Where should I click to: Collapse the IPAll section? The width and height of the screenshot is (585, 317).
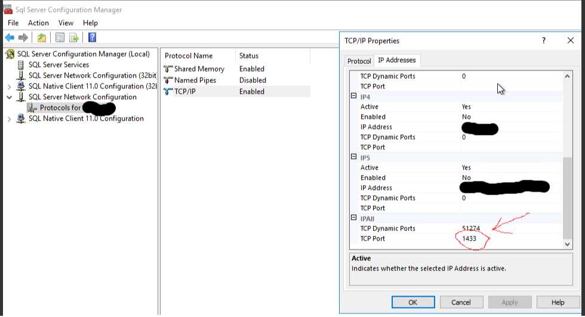[353, 217]
